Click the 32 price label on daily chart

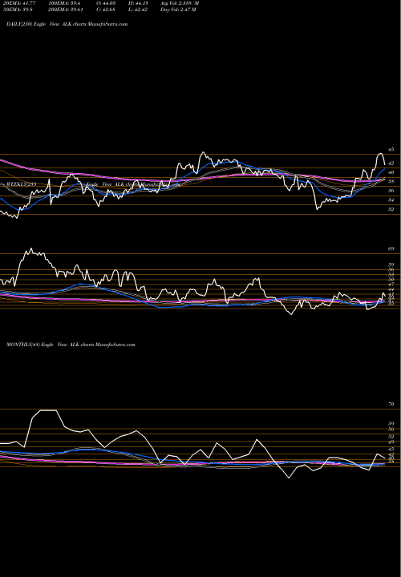click(391, 209)
